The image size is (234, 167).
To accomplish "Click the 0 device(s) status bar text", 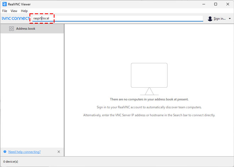I will [11, 162].
